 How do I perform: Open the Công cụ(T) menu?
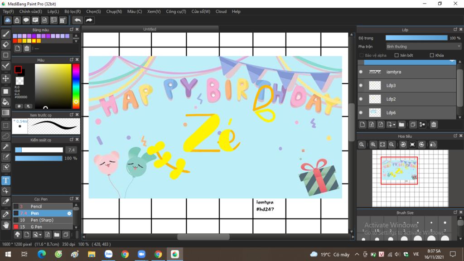[176, 11]
